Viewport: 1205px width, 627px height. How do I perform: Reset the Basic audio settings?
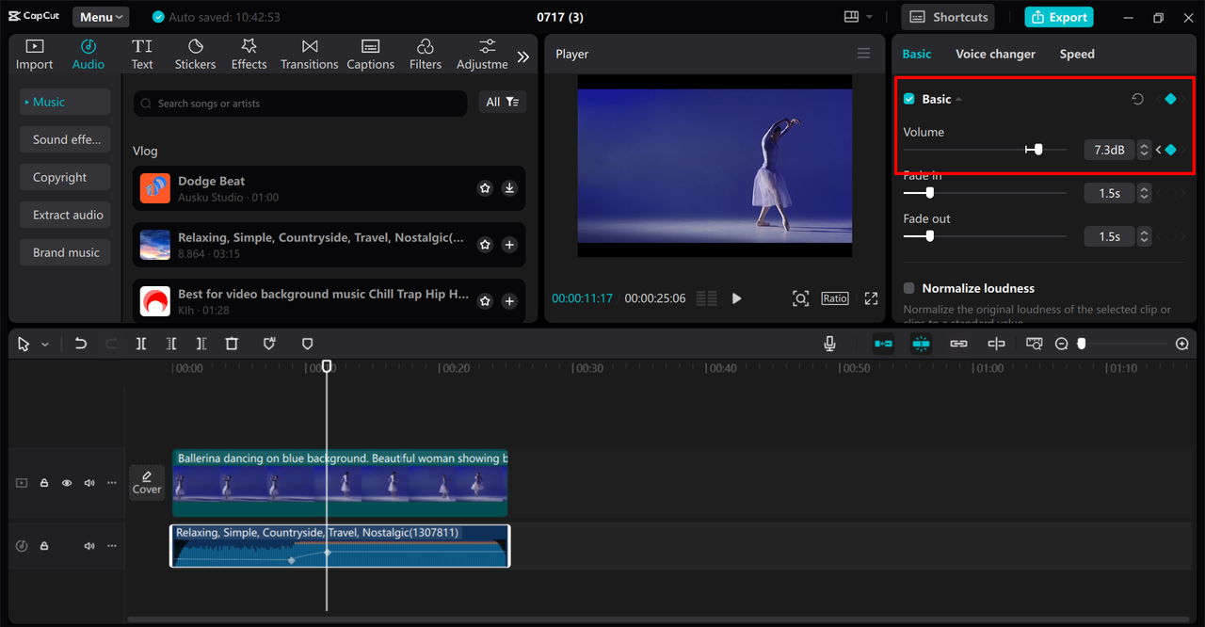coord(1137,99)
